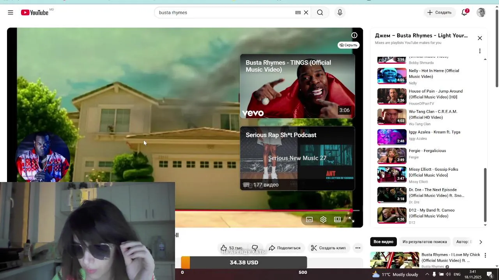Open account avatar menu
Screen dimensions: 499x280
click(x=481, y=12)
